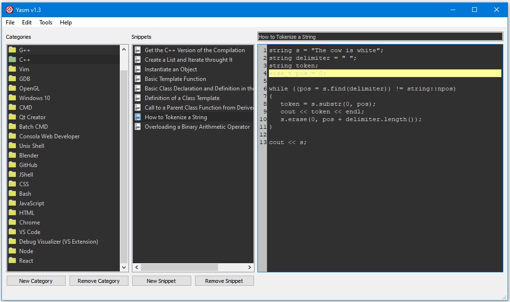Open the Edit menu
Viewport: 510px width, 302px height.
(x=27, y=22)
